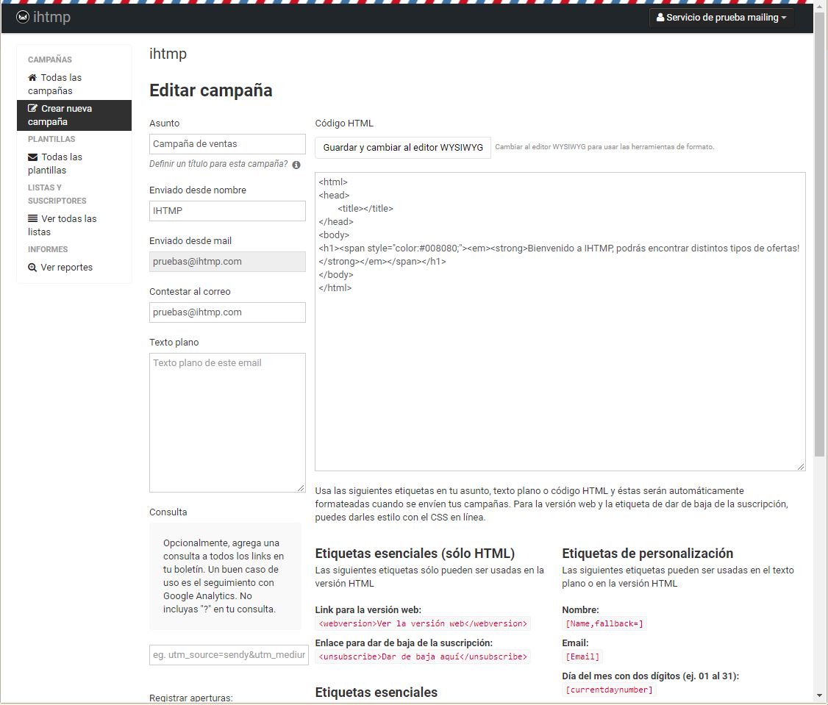Viewport: 828px width, 705px height.
Task: Click the [Name,fallback=] tag
Action: point(604,623)
